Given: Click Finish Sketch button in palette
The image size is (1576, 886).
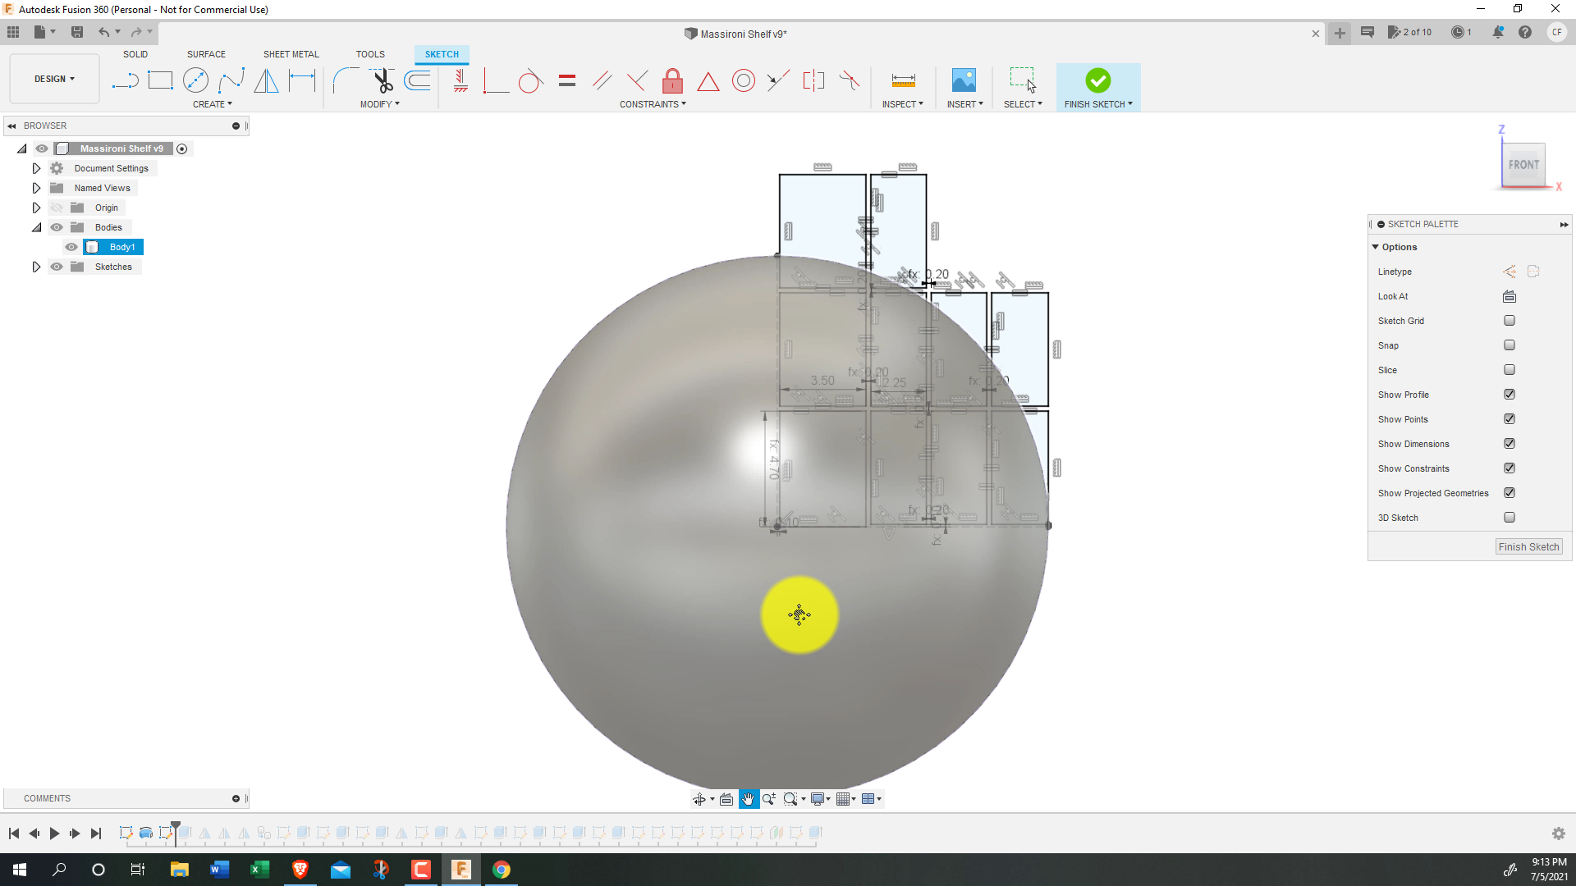Looking at the screenshot, I should 1528,547.
